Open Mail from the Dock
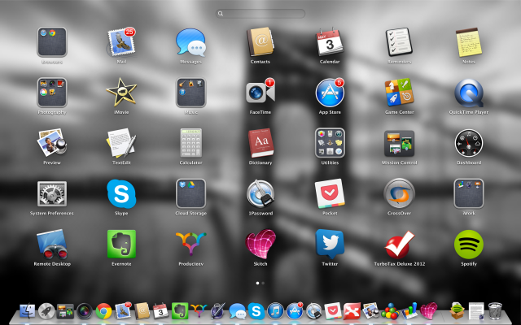This screenshot has height=325, width=521. [x=123, y=310]
